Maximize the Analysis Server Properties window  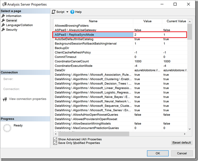(x=175, y=4)
